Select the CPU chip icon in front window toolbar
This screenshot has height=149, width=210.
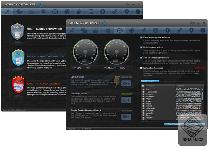point(108,30)
